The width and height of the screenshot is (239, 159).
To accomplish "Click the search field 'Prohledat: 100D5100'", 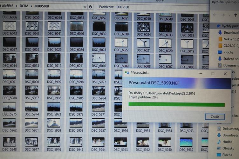I will click(x=153, y=7).
